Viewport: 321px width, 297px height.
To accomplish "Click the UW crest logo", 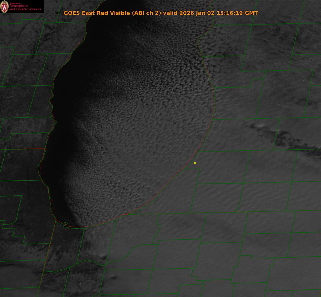I will [x=4, y=7].
